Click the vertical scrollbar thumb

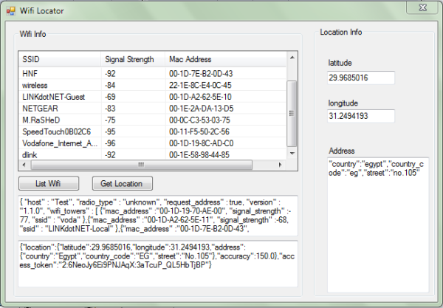[x=292, y=114]
